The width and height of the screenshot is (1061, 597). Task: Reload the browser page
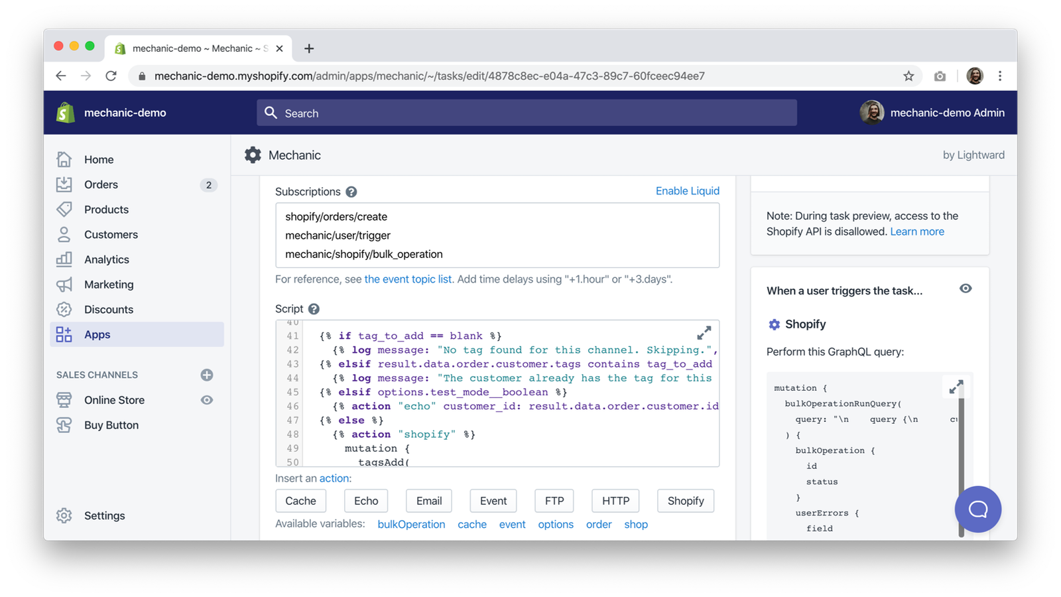(111, 76)
